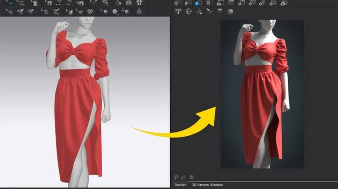Viewport: 338px width, 189px height.
Task: Click the camera snapshot render icon
Action: [219, 3]
